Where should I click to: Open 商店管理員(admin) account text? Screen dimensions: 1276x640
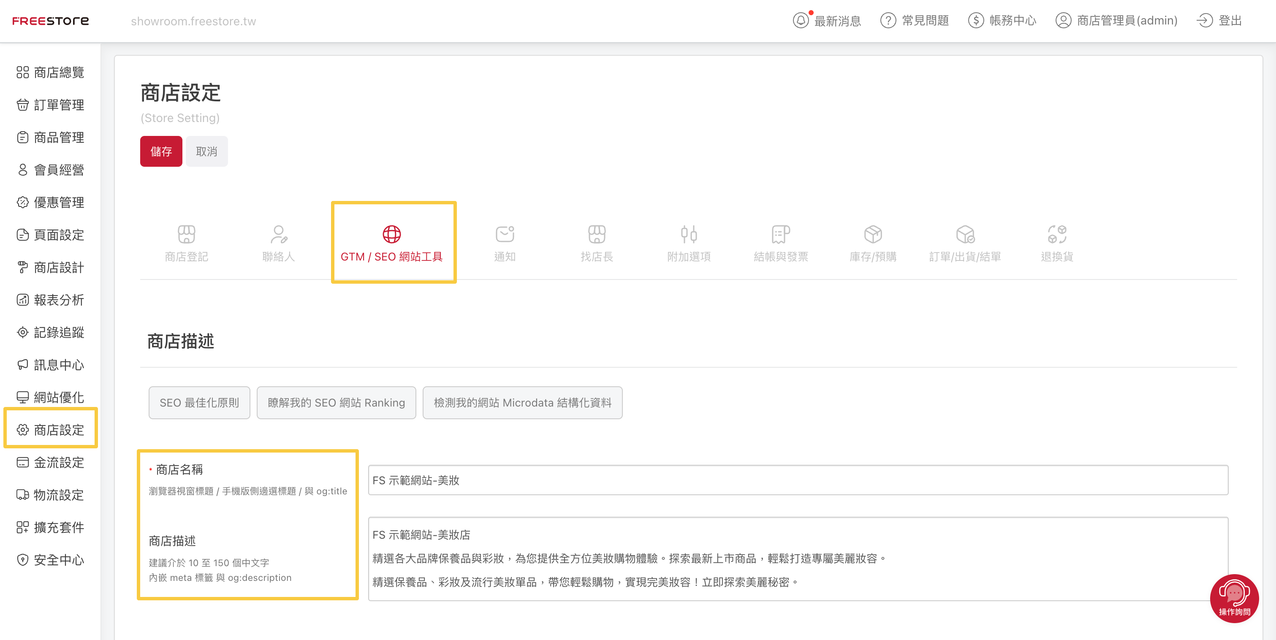pyautogui.click(x=1127, y=20)
